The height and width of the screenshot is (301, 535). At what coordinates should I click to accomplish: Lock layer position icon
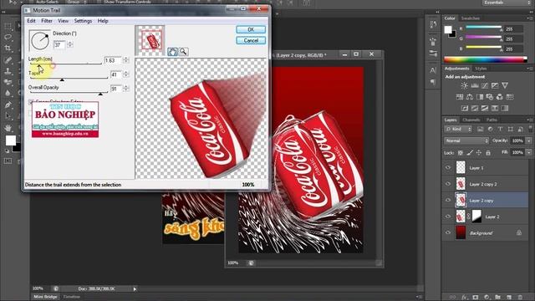click(479, 152)
